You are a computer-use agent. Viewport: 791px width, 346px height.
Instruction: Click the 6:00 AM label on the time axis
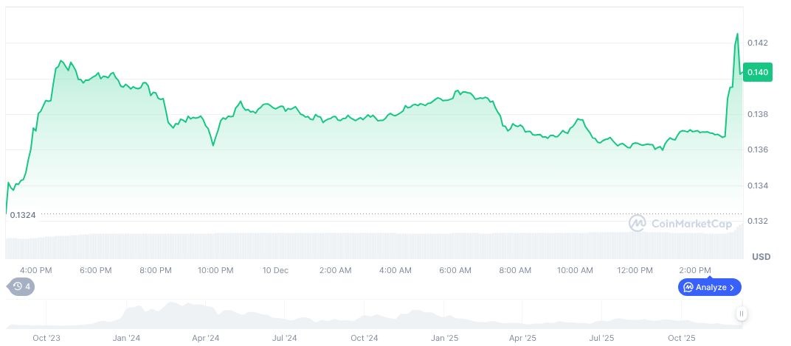tap(455, 270)
